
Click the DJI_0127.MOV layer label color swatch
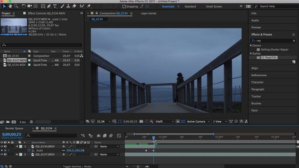21,154
